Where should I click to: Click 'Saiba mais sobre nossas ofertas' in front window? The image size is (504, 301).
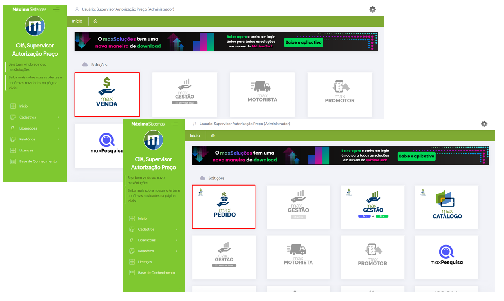click(154, 195)
